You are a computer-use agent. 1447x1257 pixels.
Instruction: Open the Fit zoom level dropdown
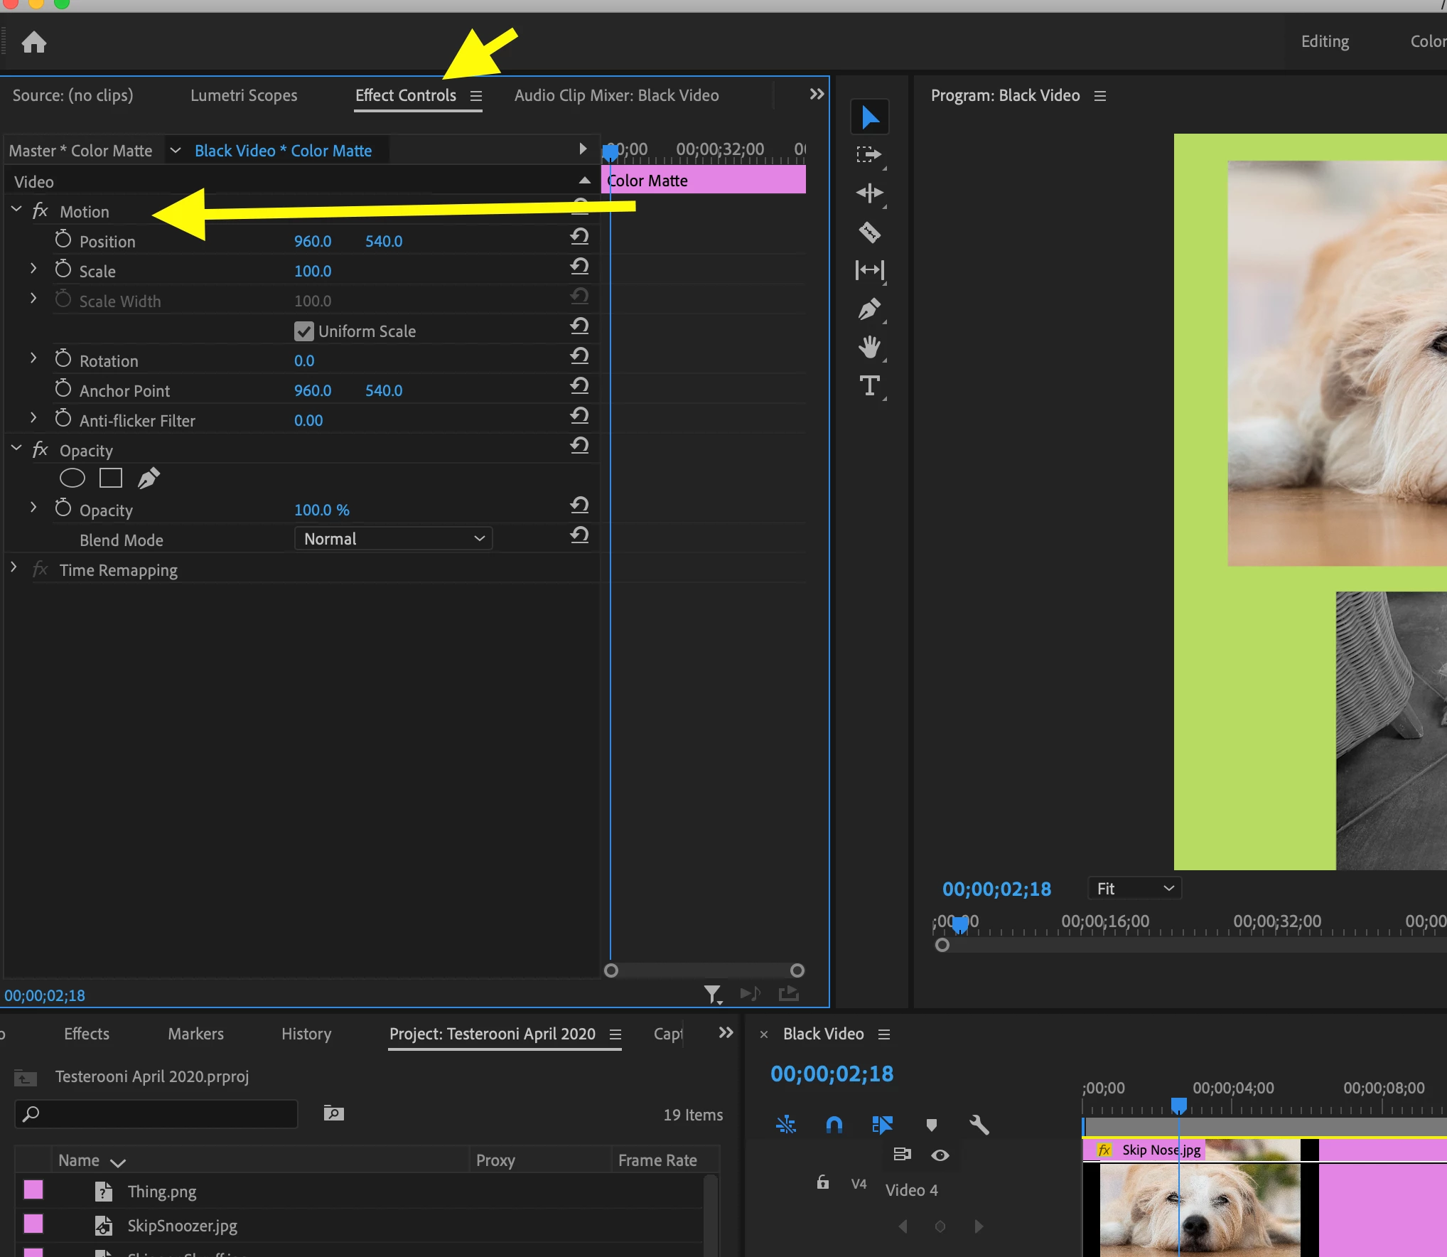click(x=1134, y=889)
